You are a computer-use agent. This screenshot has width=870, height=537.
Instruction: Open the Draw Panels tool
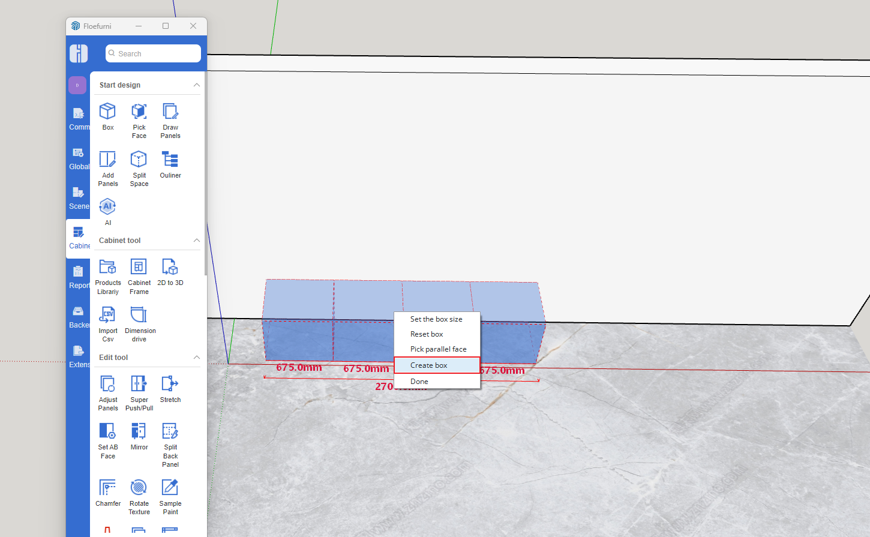[170, 112]
